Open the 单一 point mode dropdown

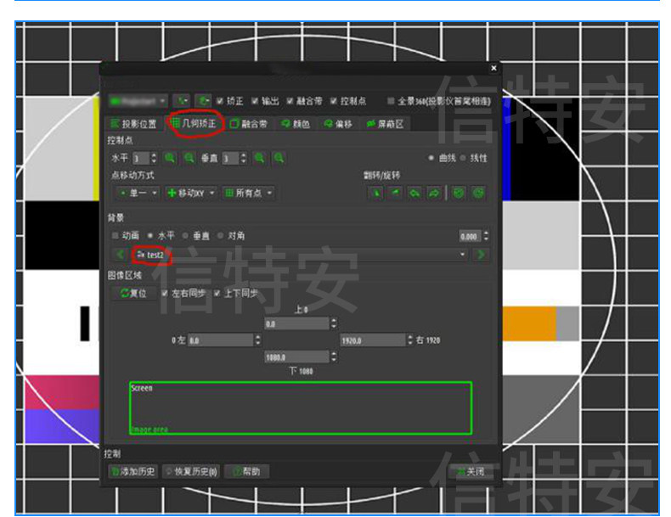click(x=138, y=194)
